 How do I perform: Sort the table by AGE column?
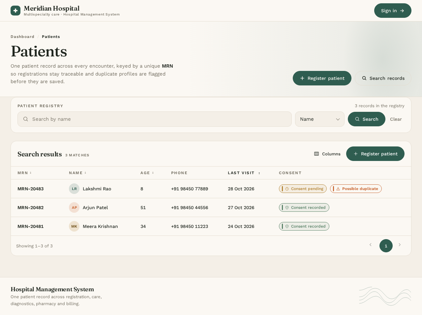pos(147,173)
